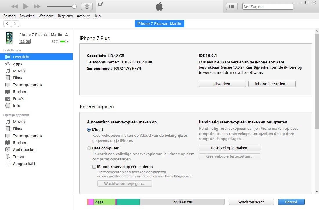Click the vertical scrollbar thumb

tap(317, 81)
